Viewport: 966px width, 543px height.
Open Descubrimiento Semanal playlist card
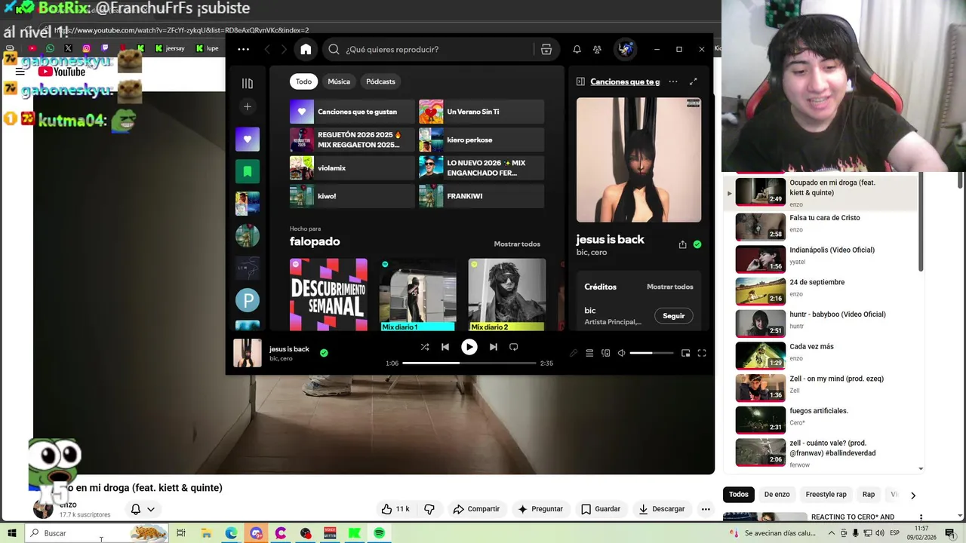(328, 295)
